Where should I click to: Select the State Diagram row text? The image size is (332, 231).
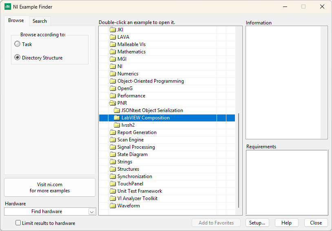click(133, 154)
